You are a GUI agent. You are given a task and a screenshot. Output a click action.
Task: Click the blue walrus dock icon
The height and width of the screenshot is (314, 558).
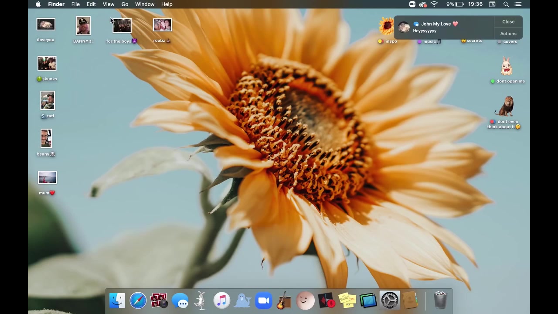pyautogui.click(x=243, y=300)
